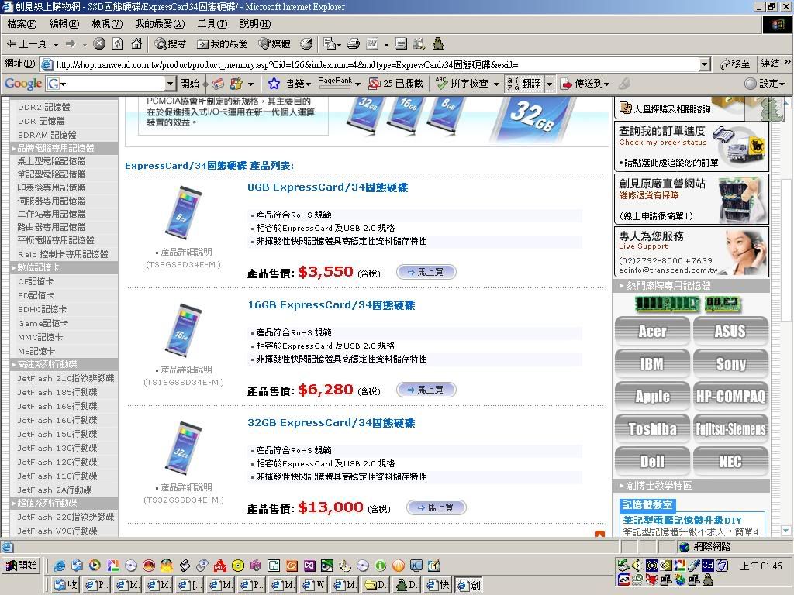Stop loading the page with the Stop icon
The image size is (794, 595).
point(99,44)
